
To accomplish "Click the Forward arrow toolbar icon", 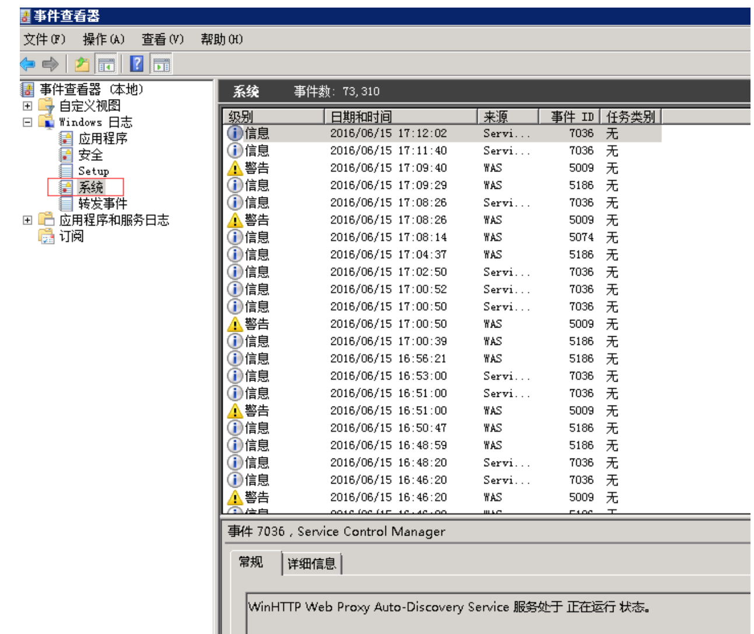I will (51, 64).
